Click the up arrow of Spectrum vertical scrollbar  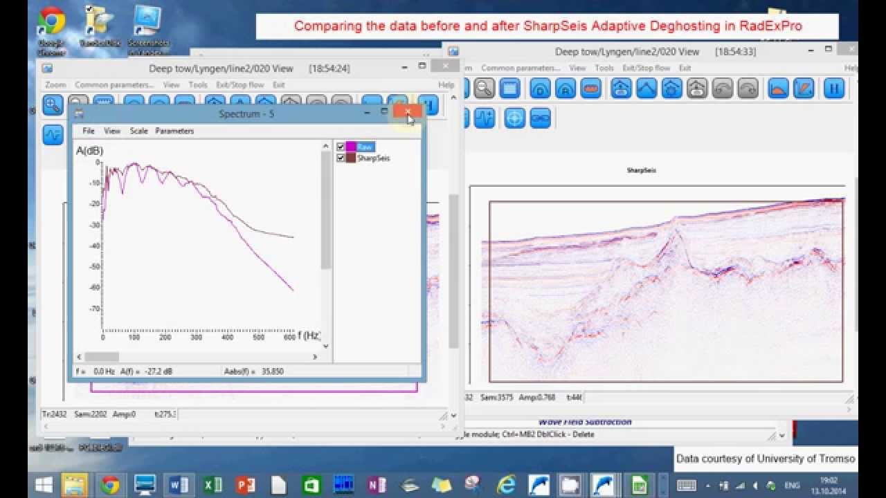point(326,145)
